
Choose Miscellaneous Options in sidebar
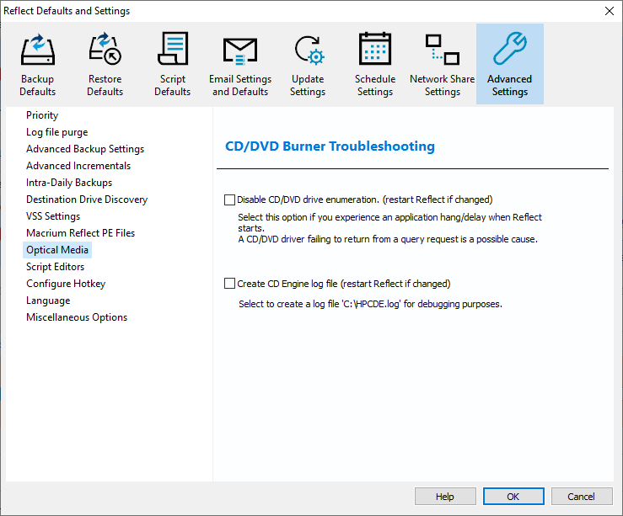[77, 317]
